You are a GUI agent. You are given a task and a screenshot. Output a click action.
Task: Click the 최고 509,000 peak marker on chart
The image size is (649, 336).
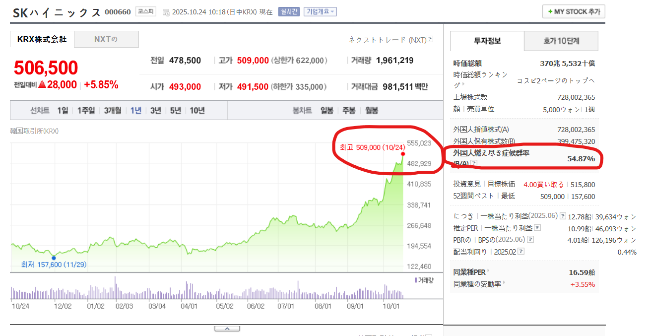coord(402,154)
